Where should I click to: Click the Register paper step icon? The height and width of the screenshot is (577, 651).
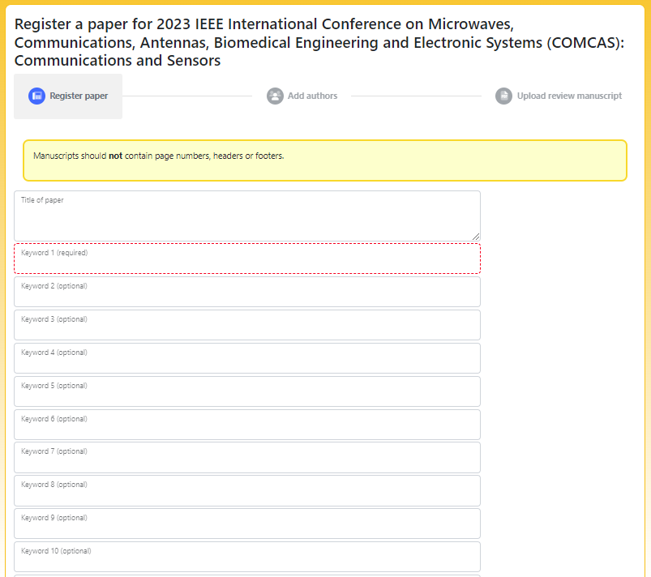(36, 96)
